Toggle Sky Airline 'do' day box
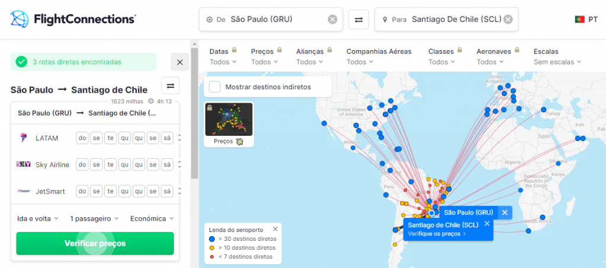This screenshot has height=268, width=606. 82,165
